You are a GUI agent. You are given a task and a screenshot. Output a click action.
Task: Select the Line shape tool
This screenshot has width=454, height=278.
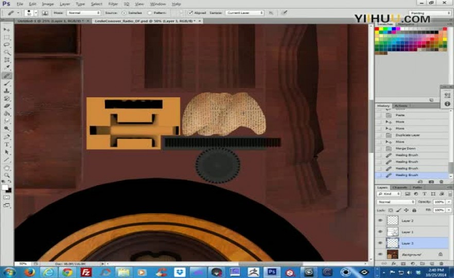[7, 160]
